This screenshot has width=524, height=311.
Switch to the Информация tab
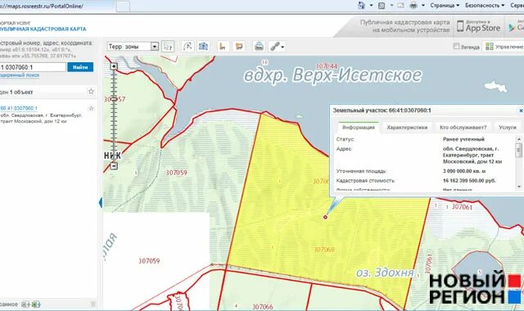pyautogui.click(x=359, y=128)
